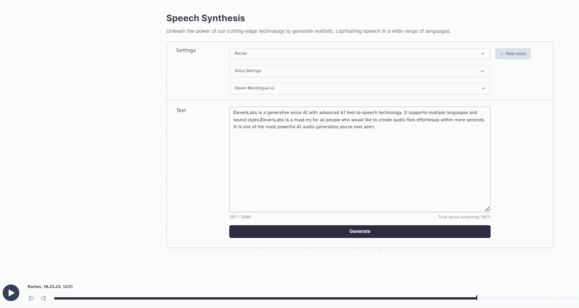Open the Eleven Multilingual v2 model dropdown
Image resolution: width=579 pixels, height=308 pixels.
[360, 89]
